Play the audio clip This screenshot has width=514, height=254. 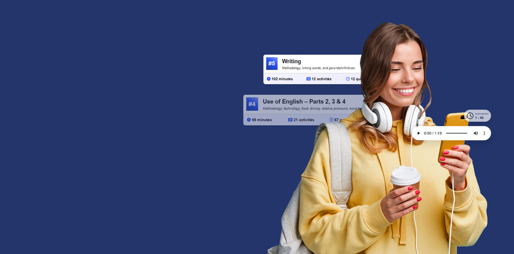tap(419, 133)
